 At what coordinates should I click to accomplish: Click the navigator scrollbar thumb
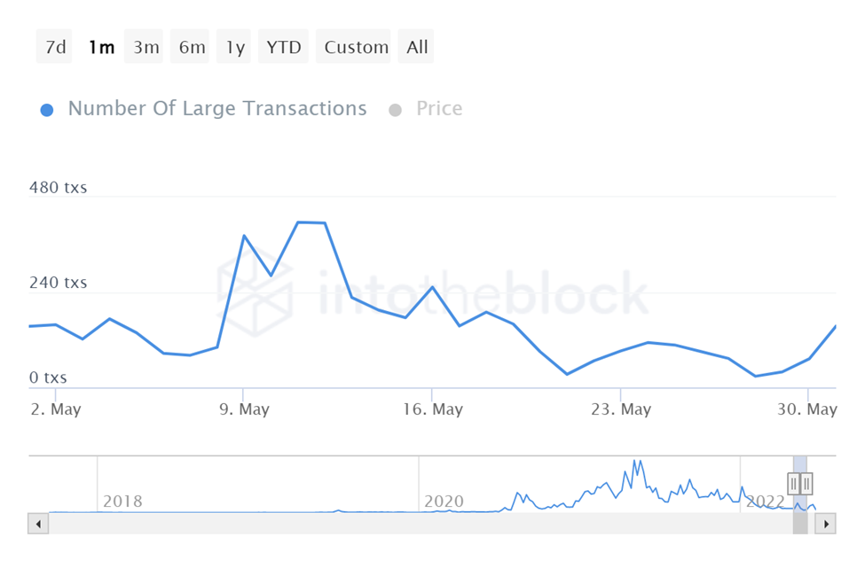(800, 524)
